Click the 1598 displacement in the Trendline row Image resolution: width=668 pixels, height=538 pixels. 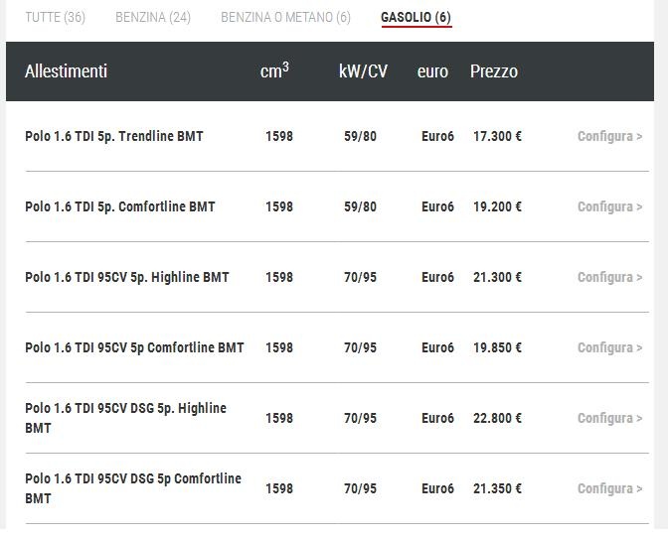pyautogui.click(x=279, y=136)
